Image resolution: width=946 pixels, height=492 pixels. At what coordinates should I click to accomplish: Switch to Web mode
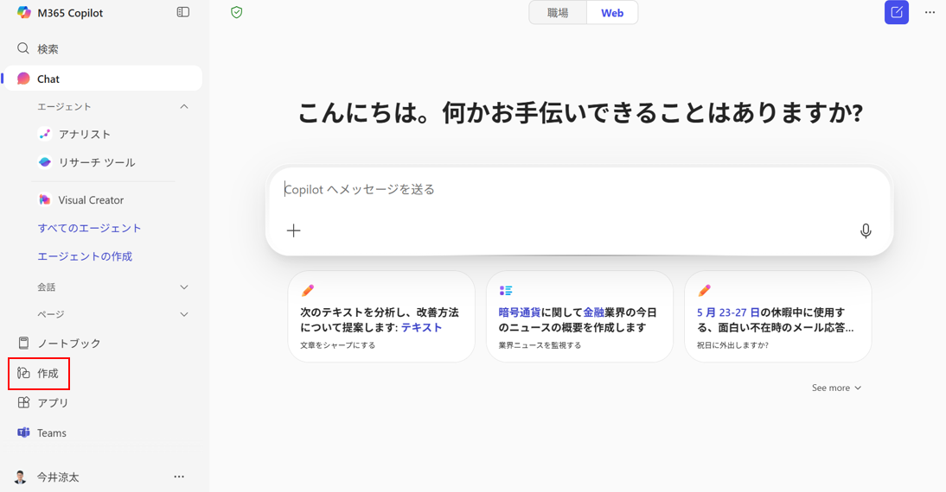pyautogui.click(x=611, y=13)
